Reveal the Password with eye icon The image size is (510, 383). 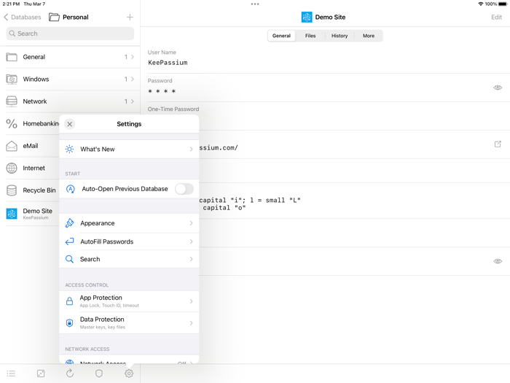498,88
